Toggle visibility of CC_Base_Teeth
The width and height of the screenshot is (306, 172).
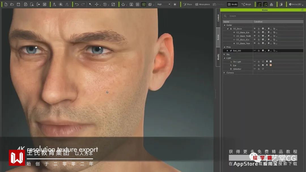[x=255, y=36]
